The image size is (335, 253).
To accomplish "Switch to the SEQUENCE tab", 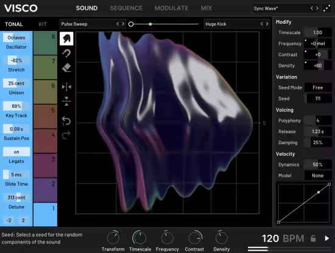I will click(x=126, y=8).
